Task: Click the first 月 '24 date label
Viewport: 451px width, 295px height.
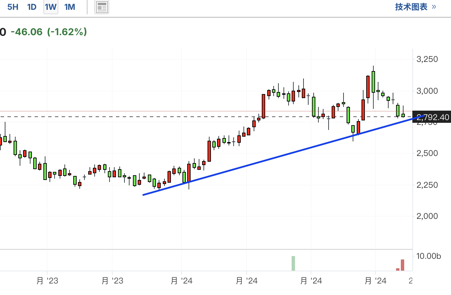Action: (181, 281)
